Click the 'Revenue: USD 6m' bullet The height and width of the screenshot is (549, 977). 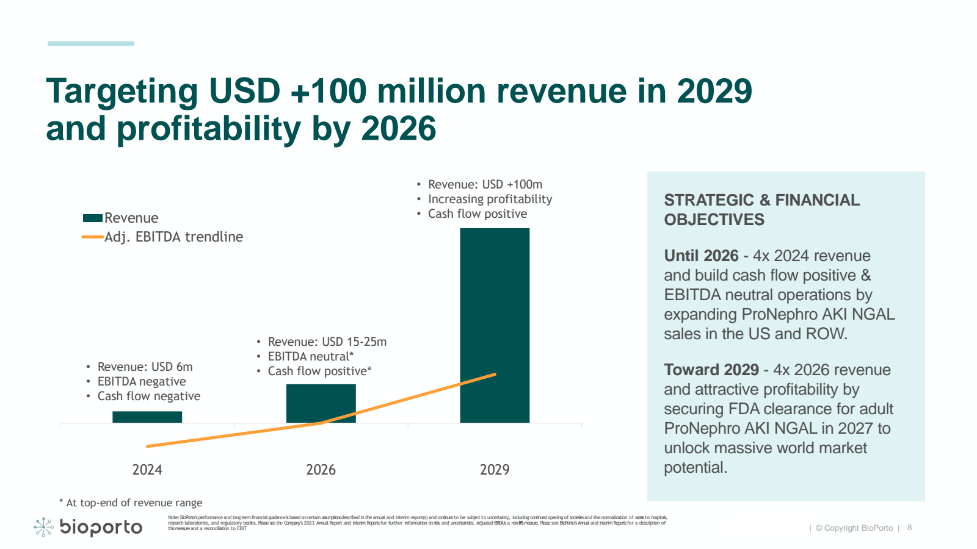(145, 367)
